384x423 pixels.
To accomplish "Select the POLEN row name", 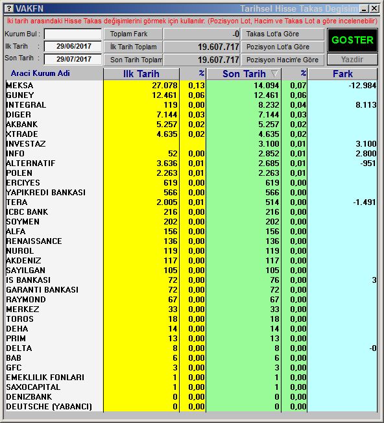I will 19,173.
